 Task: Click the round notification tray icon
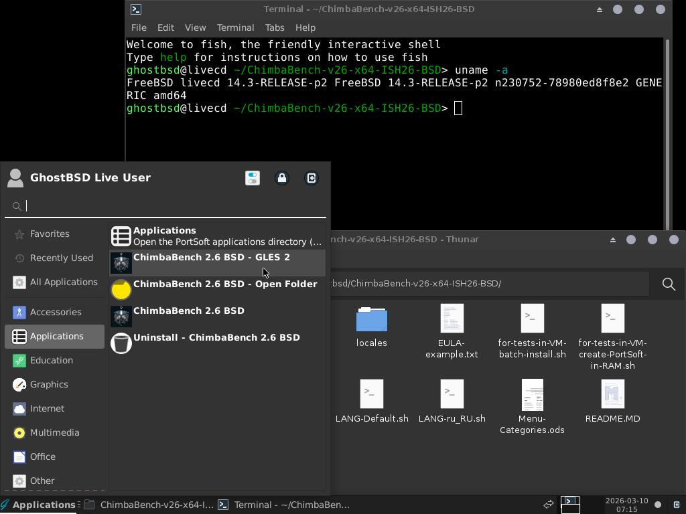point(658,505)
